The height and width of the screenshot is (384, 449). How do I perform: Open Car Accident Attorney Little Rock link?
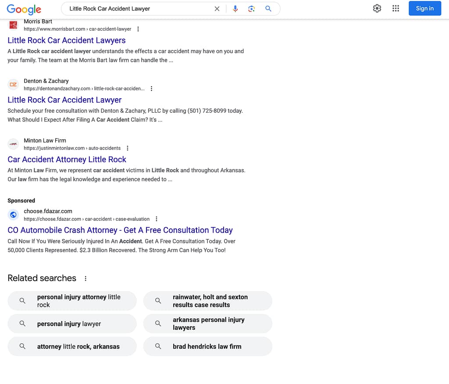click(x=67, y=160)
